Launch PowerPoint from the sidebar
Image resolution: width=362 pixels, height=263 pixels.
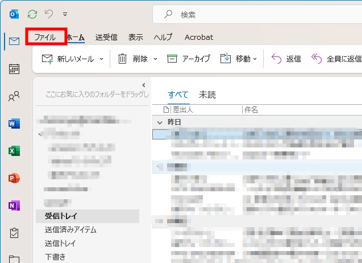[x=14, y=178]
